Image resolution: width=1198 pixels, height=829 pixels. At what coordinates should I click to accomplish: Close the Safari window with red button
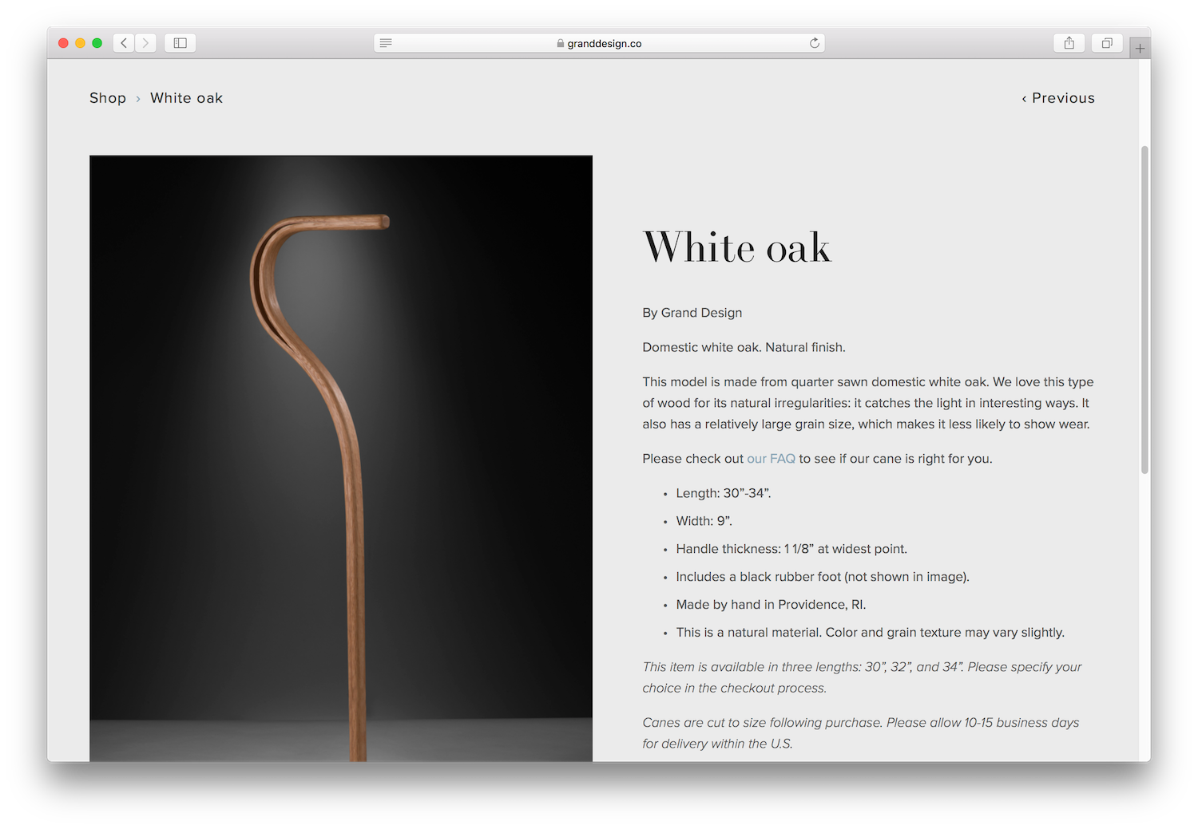(x=63, y=43)
